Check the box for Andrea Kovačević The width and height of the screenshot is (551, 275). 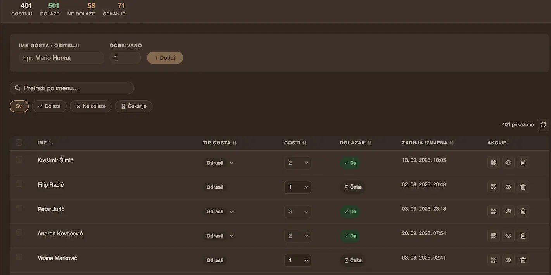[x=19, y=232]
